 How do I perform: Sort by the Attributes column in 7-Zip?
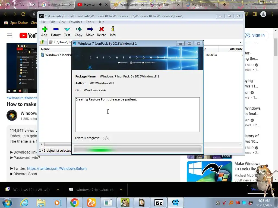[x=236, y=49]
